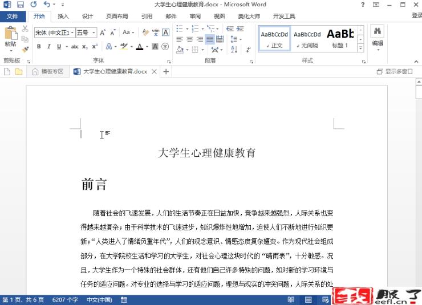Click the 显示多窗口 button
This screenshot has height=305, width=422.
[x=395, y=72]
